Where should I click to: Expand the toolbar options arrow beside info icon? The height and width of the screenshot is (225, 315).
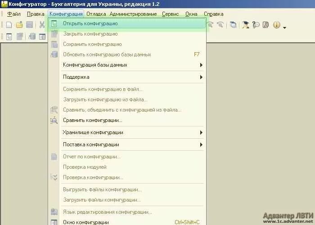coord(284,27)
